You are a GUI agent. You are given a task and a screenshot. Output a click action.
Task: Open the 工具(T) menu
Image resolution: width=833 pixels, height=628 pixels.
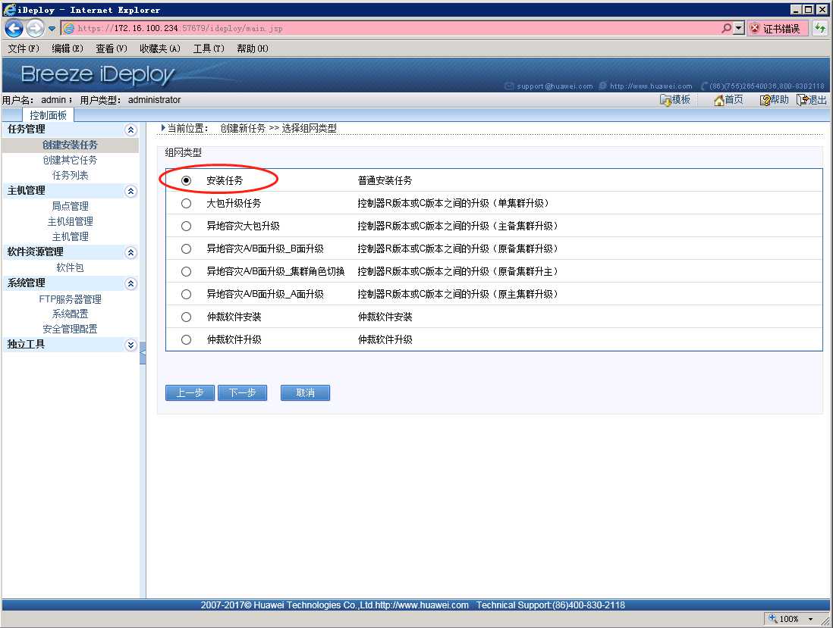point(208,48)
